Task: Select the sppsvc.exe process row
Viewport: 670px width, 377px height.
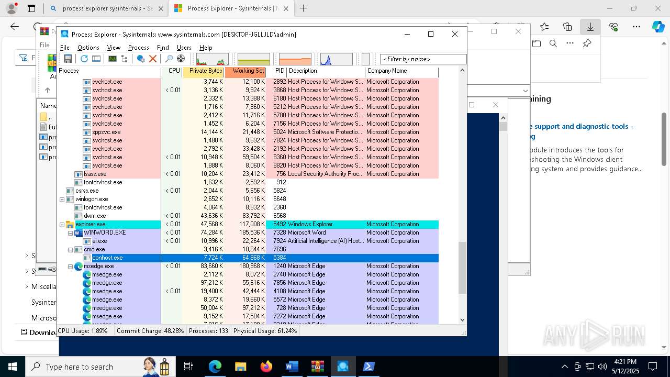Action: pos(248,132)
